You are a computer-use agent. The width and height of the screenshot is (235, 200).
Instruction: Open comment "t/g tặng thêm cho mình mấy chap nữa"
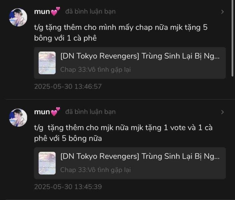(121, 33)
